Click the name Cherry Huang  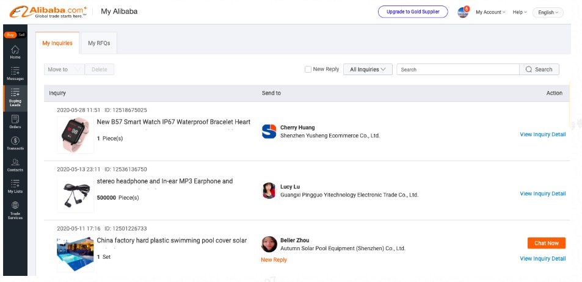pos(297,128)
